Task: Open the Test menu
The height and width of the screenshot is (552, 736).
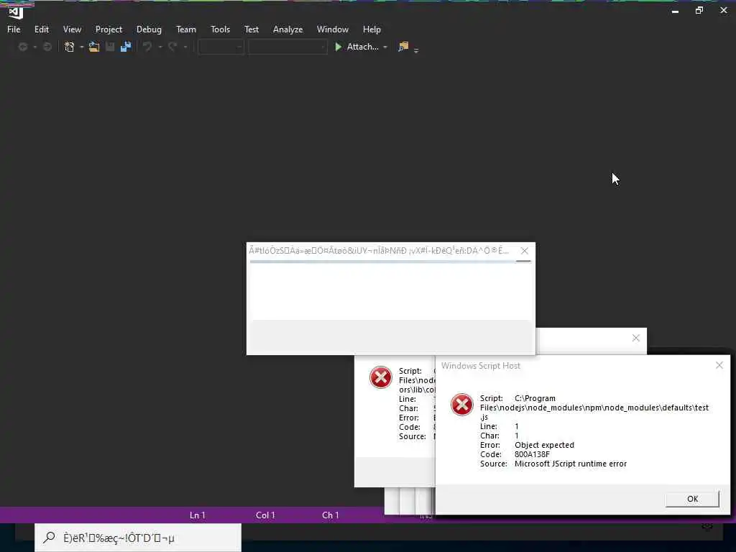Action: [x=251, y=29]
